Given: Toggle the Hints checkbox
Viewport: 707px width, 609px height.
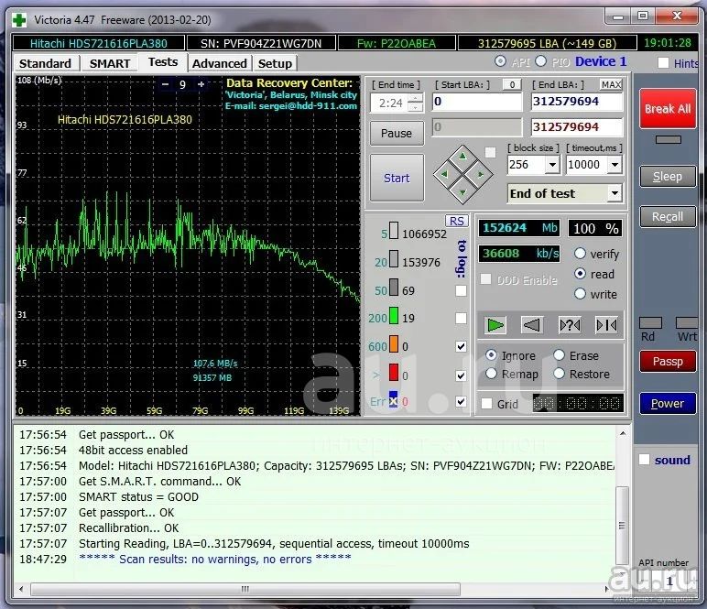Looking at the screenshot, I should pyautogui.click(x=663, y=62).
